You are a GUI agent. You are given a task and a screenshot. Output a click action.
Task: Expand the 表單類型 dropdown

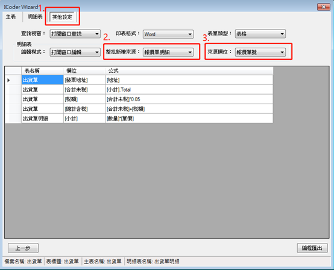pyautogui.click(x=260, y=34)
